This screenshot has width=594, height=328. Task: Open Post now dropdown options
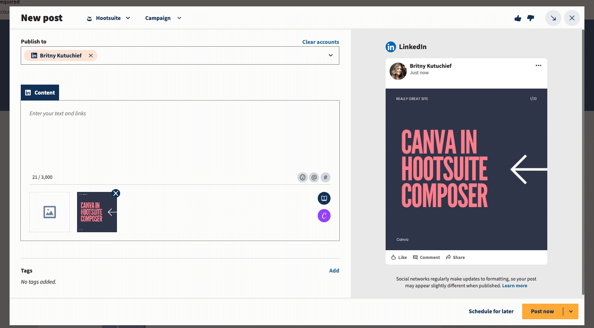click(570, 311)
